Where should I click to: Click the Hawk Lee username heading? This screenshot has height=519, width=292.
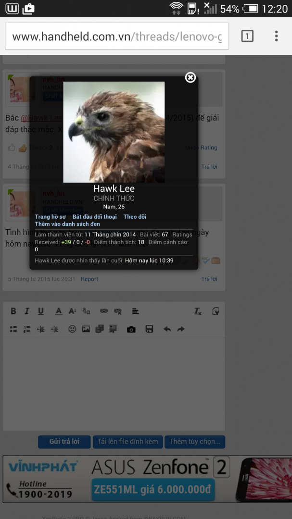click(114, 188)
